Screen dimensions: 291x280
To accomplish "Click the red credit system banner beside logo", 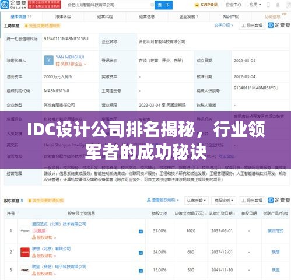I will click(44, 5).
